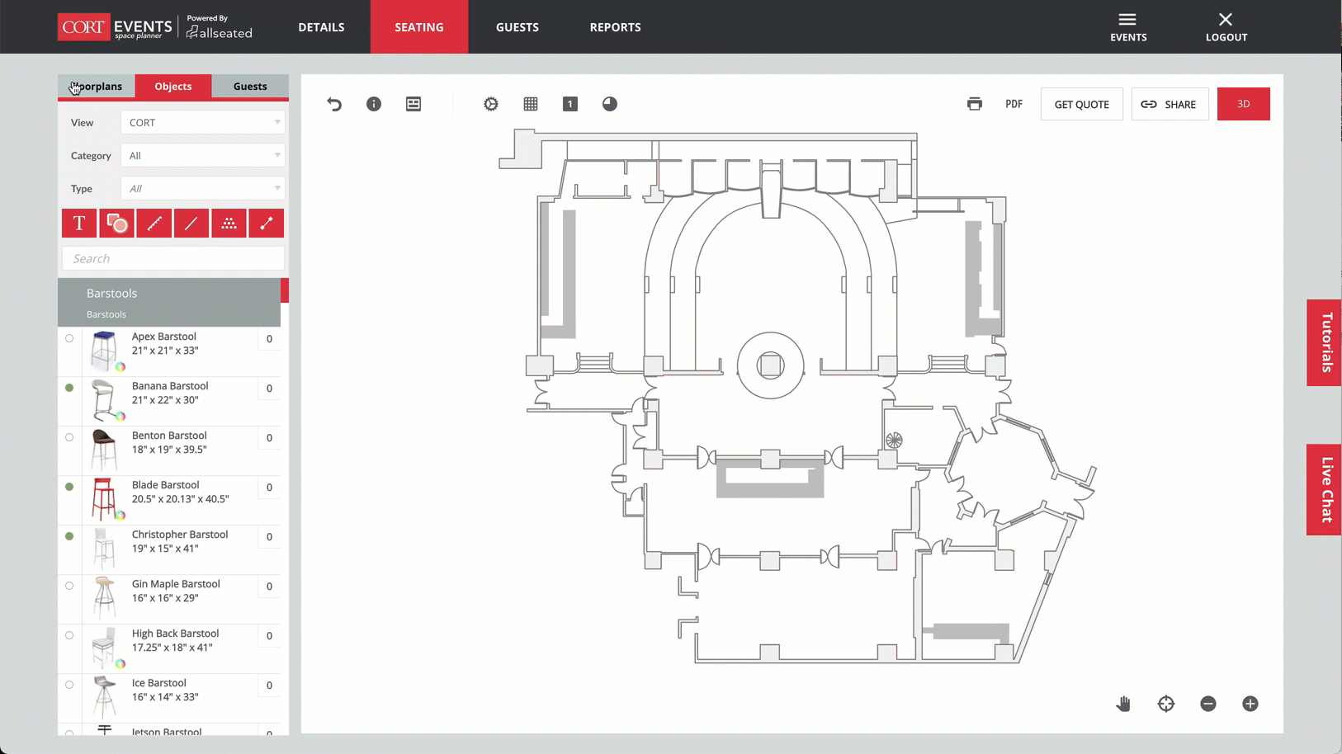1342x754 pixels.
Task: Switch to 3D view
Action: click(1243, 104)
